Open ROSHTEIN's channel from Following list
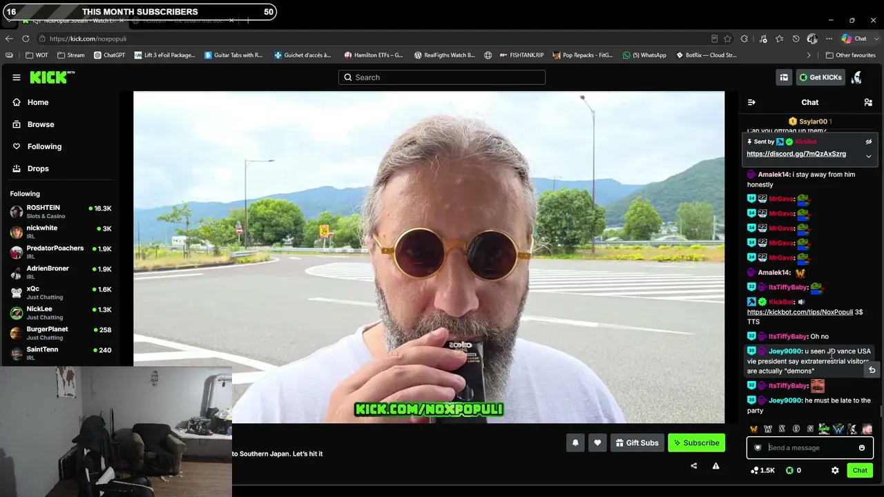This screenshot has height=497, width=884. click(60, 212)
